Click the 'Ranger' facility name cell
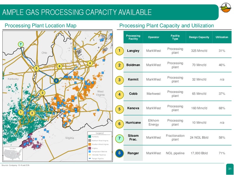This screenshot has width=234, height=175. point(133,153)
